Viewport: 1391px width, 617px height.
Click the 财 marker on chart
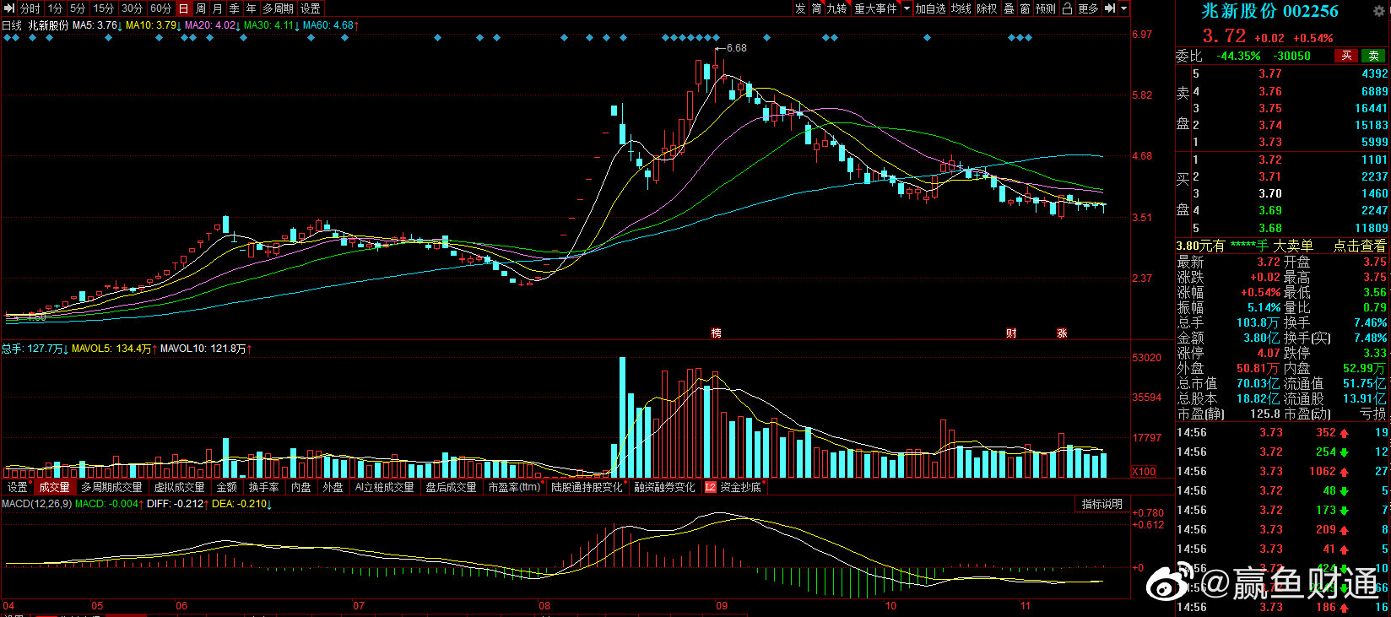tap(1011, 333)
